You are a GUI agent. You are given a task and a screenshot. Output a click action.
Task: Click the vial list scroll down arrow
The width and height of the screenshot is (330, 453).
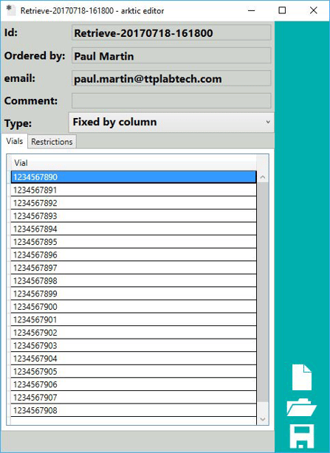263,419
